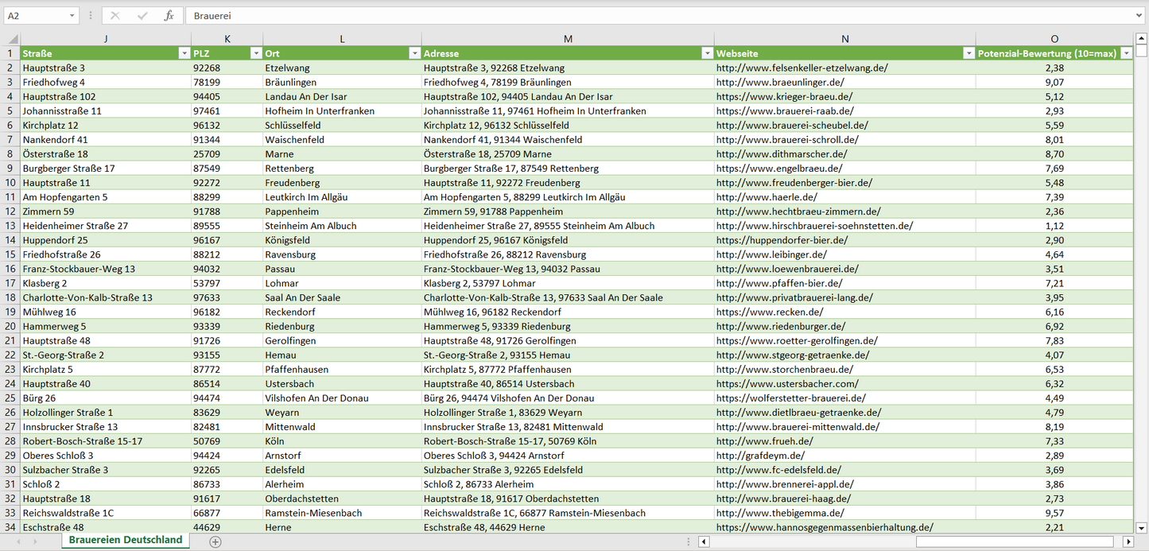1149x551 pixels.
Task: Open filter for Potenzial-Bewertung column
Action: pyautogui.click(x=1126, y=53)
